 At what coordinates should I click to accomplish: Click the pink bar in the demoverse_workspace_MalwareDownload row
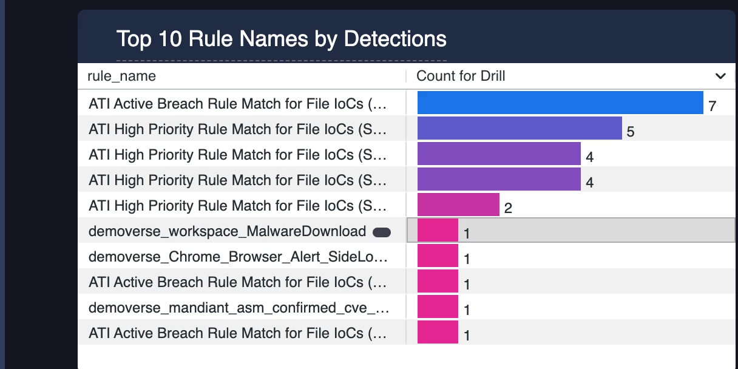(x=438, y=230)
